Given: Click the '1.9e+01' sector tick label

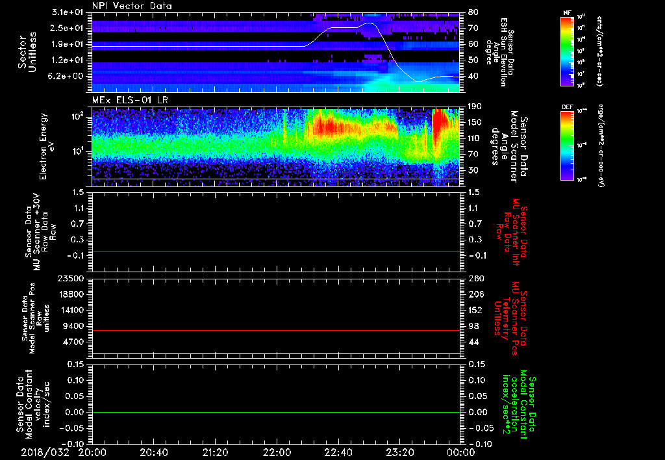Looking at the screenshot, I should tap(68, 44).
